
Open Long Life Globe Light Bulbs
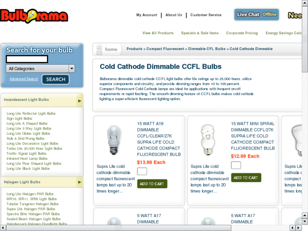(x=28, y=134)
